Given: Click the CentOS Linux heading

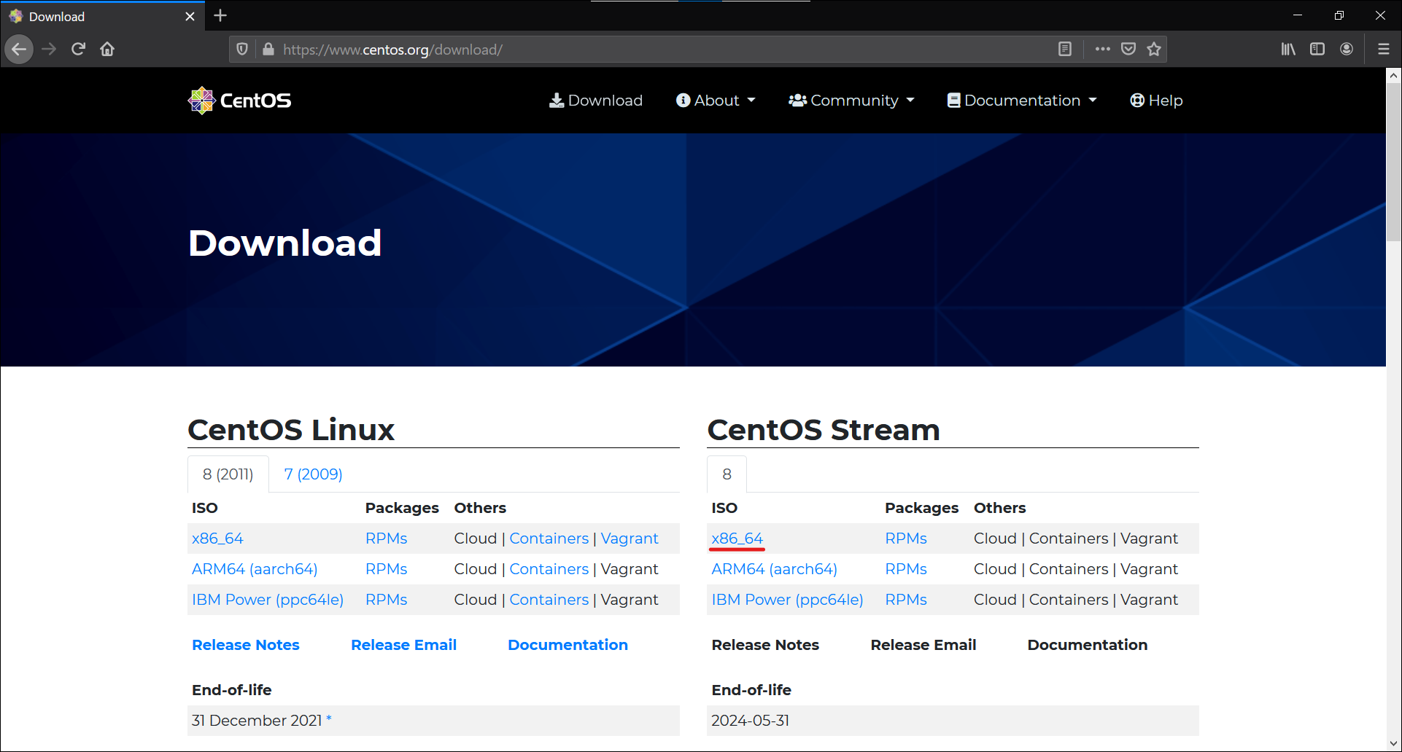Looking at the screenshot, I should point(291,429).
